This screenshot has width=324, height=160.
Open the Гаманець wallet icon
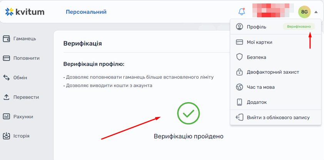pyautogui.click(x=6, y=39)
